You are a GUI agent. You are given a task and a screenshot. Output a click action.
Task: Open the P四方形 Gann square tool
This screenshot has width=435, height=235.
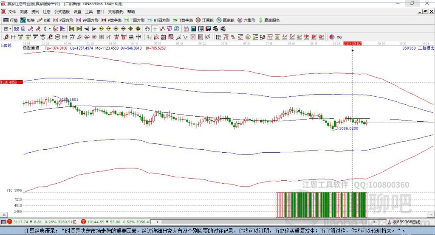[x=63, y=20]
